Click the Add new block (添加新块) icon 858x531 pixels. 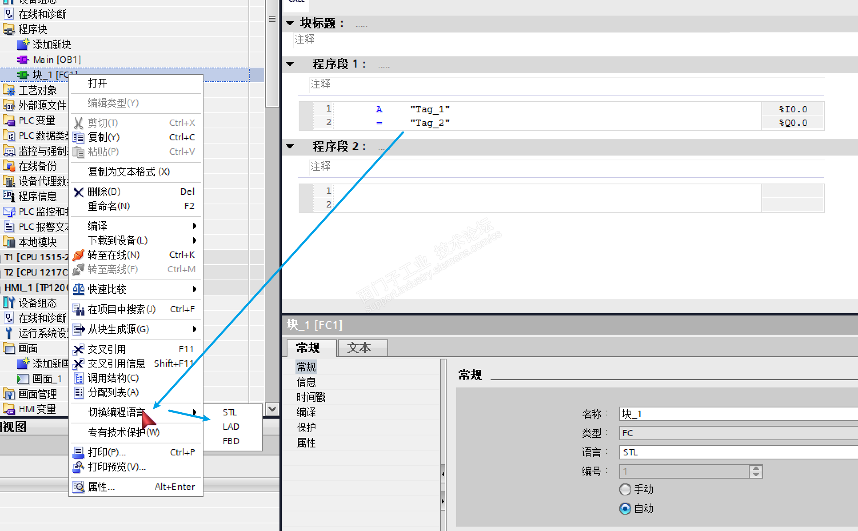(x=24, y=44)
